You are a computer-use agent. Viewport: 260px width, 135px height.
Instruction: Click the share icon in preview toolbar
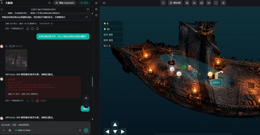[223, 3]
